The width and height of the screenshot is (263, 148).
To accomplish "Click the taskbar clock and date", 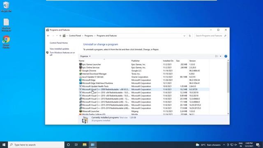I will click(x=249, y=145).
